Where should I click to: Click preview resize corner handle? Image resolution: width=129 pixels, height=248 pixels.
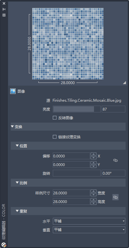tap(124, 82)
